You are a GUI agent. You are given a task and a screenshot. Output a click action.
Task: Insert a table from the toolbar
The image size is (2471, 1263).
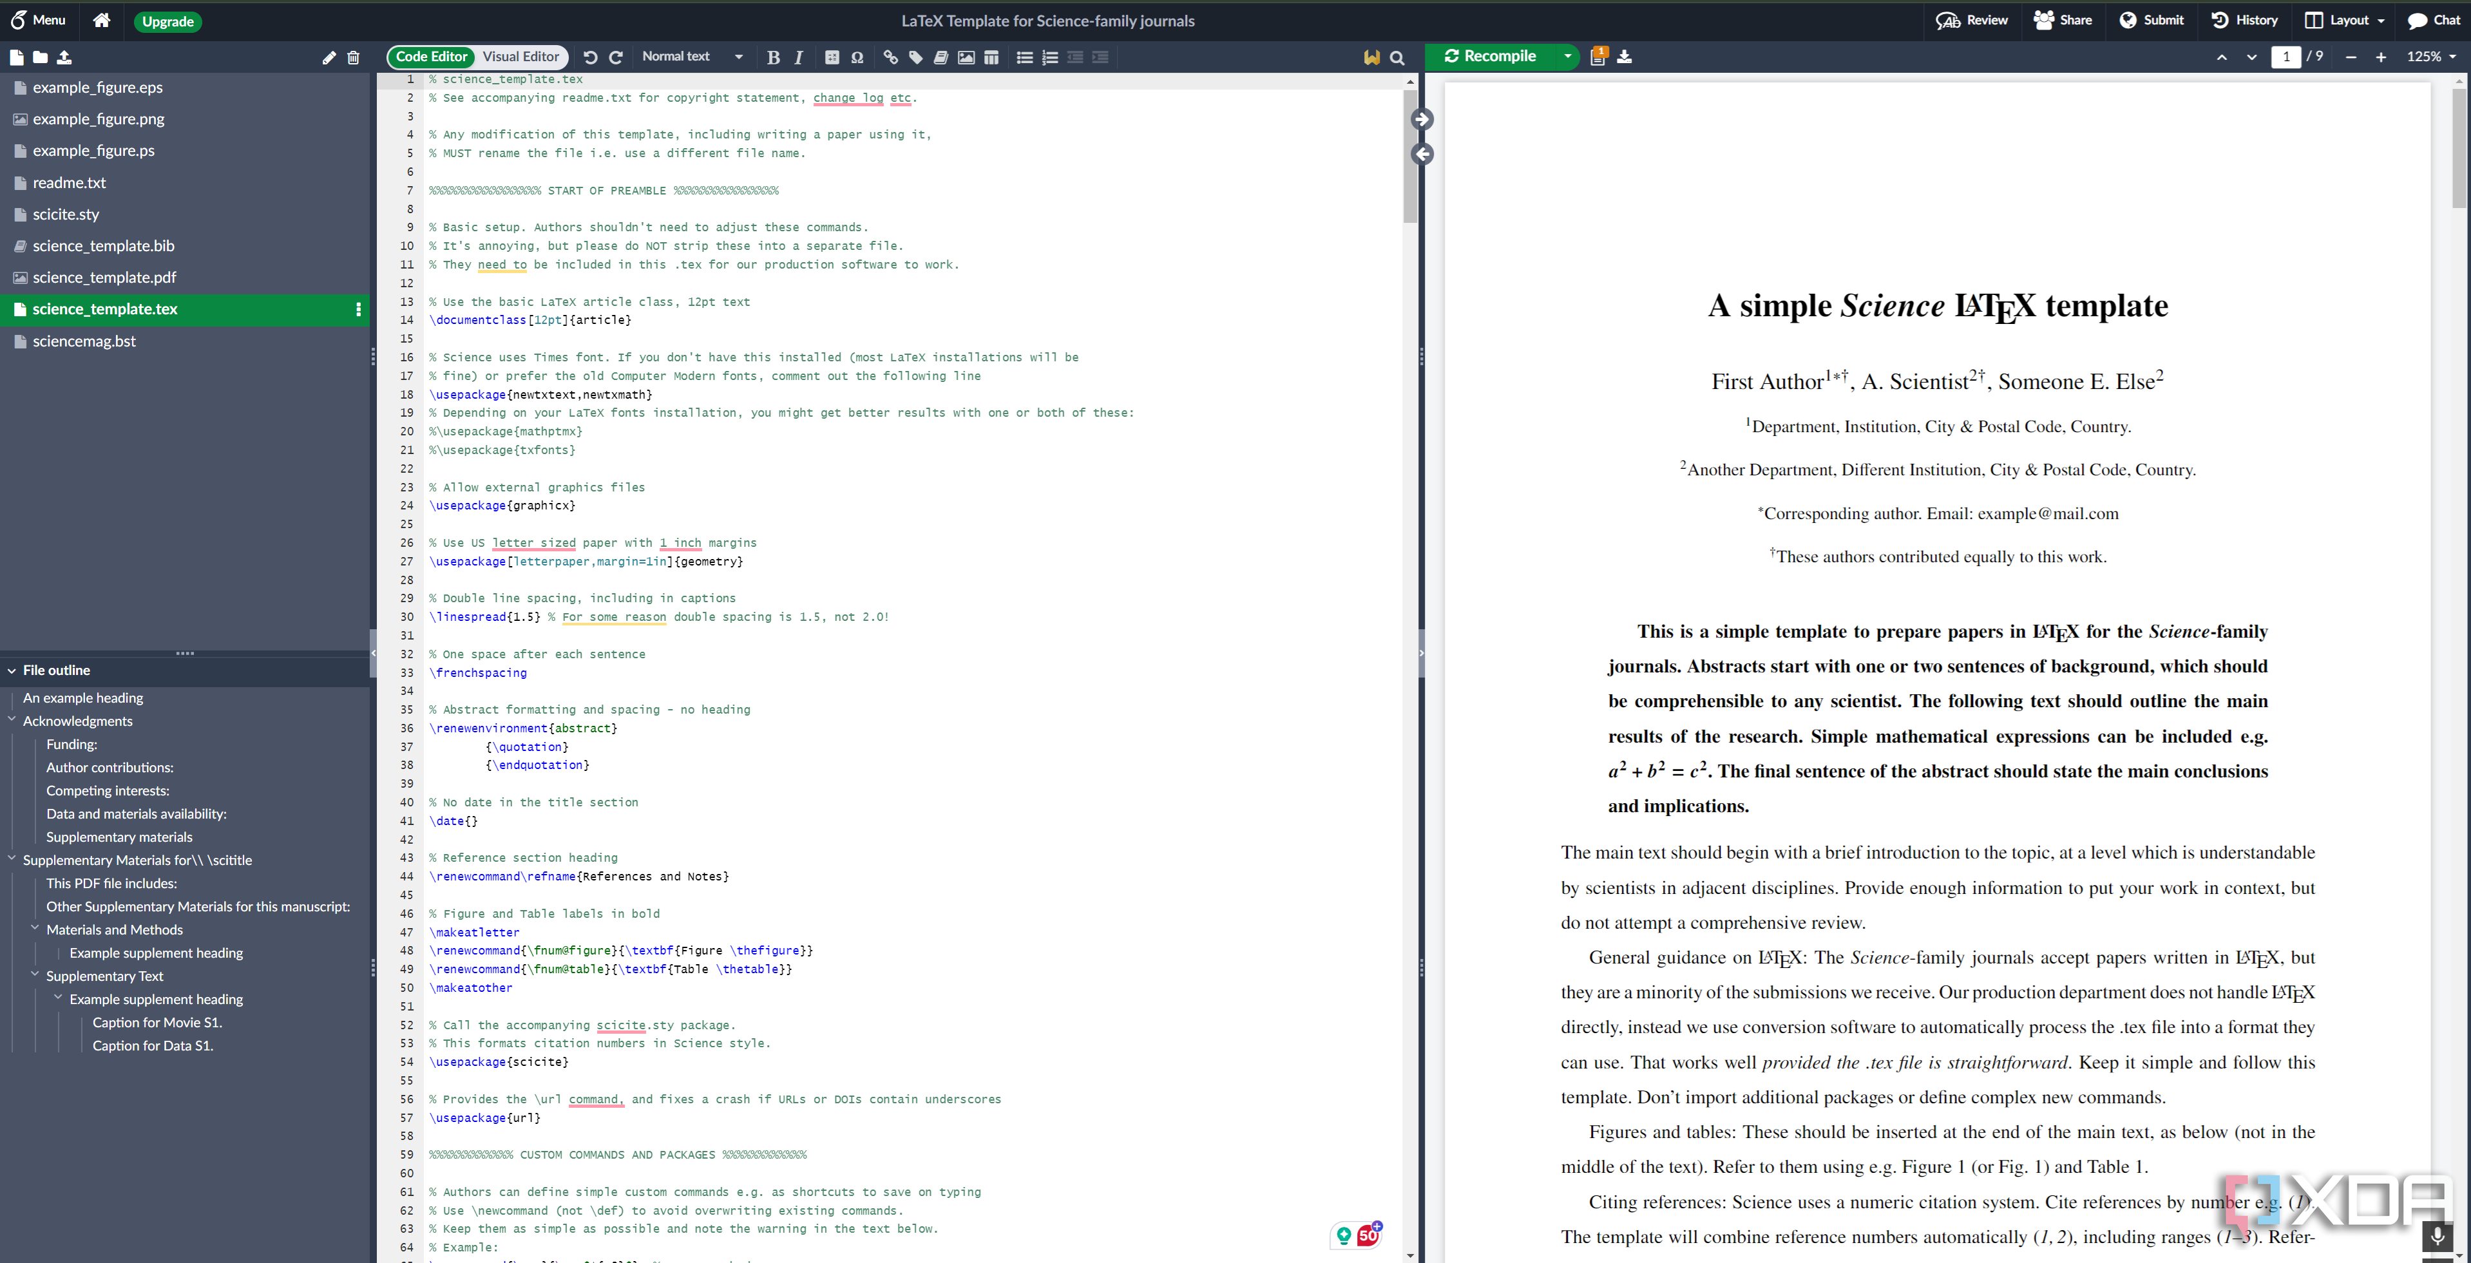pyautogui.click(x=992, y=57)
